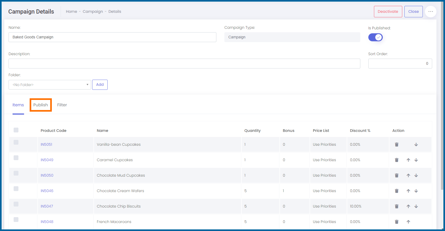Open the three-dots more options menu
The image size is (445, 231).
point(431,11)
